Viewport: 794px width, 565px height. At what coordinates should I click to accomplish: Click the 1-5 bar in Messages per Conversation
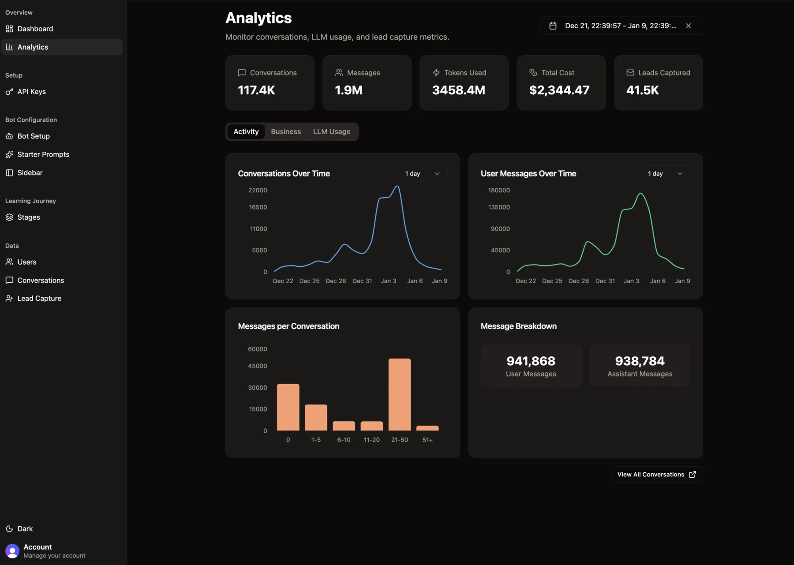point(316,418)
